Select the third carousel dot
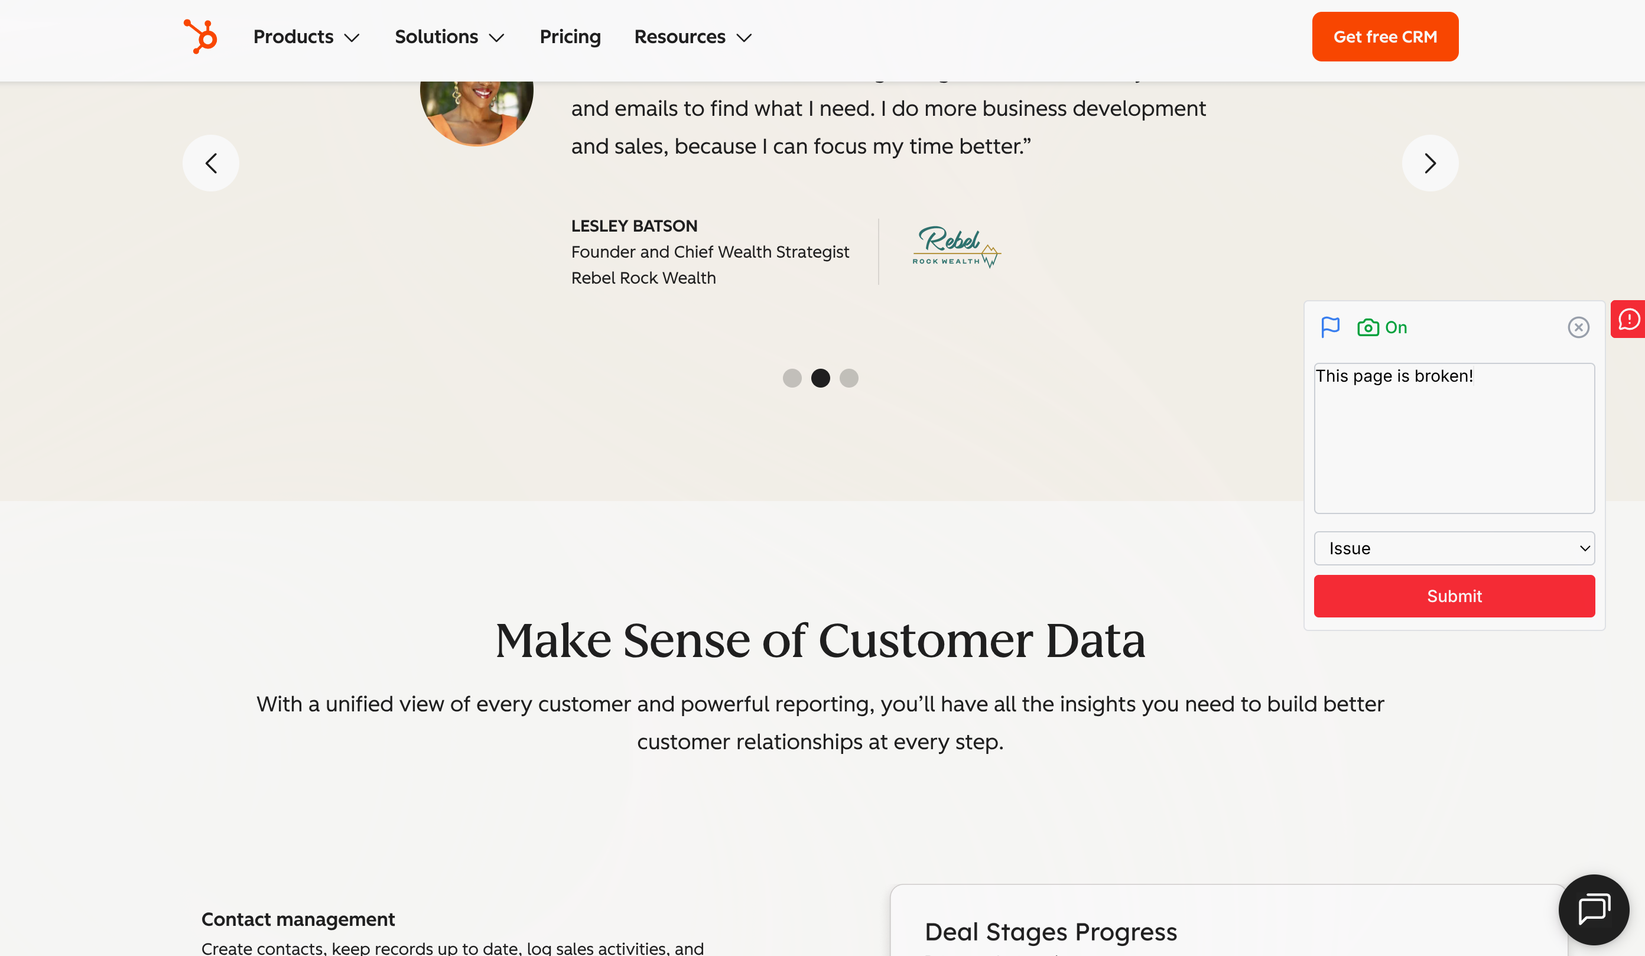 848,378
